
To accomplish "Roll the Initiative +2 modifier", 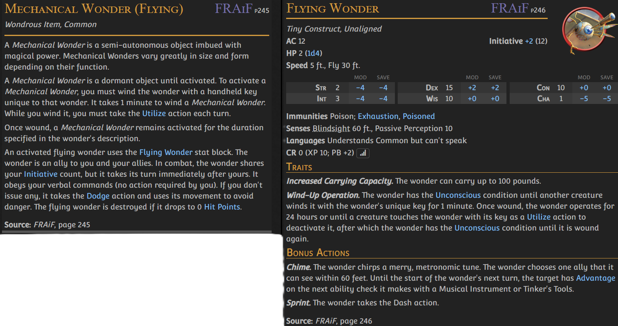I will (529, 41).
